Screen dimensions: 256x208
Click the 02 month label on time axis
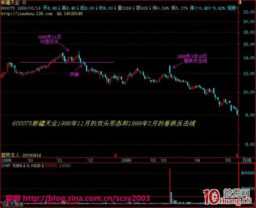[154, 160]
